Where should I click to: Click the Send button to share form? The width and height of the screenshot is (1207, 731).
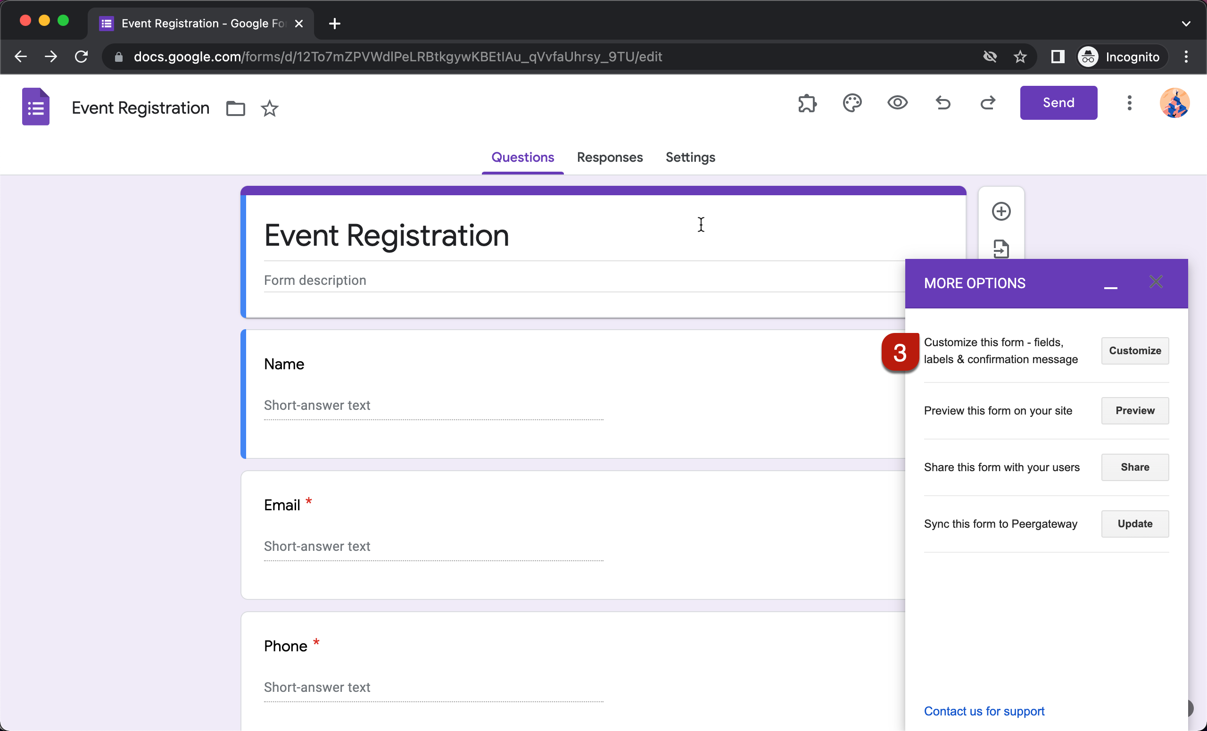point(1058,103)
